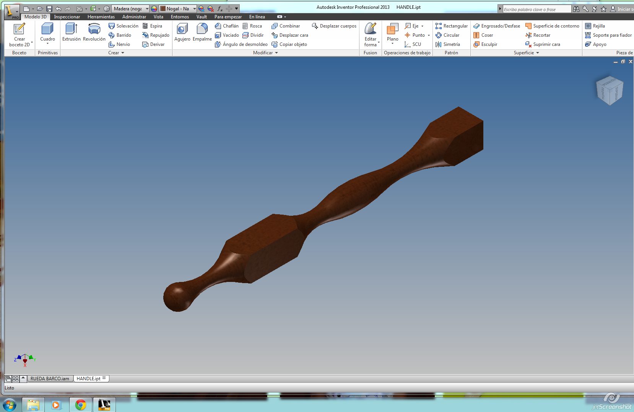
Task: Select Rectangular pattern tool
Action: pyautogui.click(x=452, y=26)
